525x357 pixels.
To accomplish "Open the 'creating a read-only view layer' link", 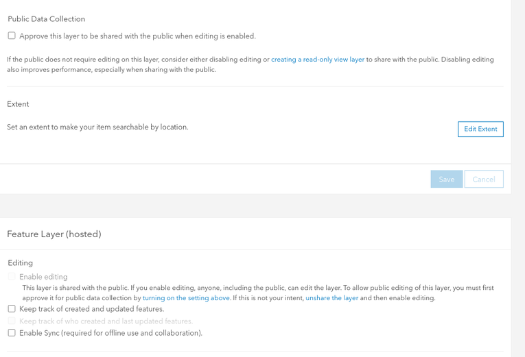I will click(318, 60).
